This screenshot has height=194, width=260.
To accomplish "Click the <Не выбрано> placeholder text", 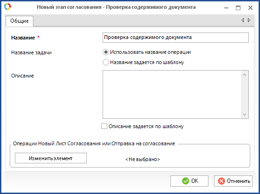I will [143, 159].
